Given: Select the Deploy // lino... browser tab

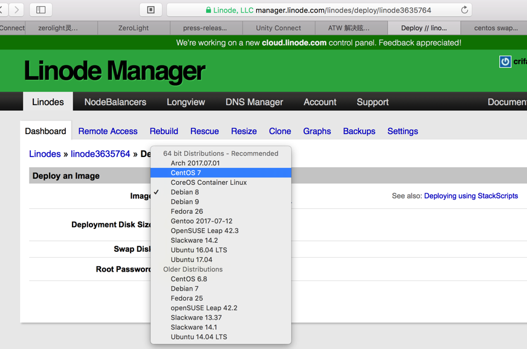Looking at the screenshot, I should [424, 28].
